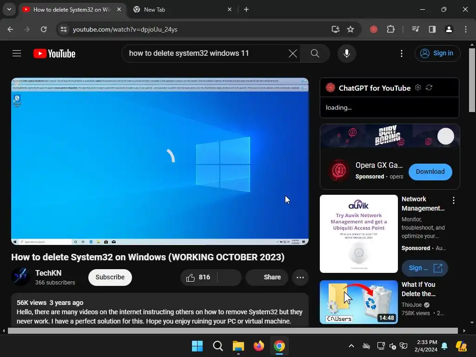Open the ThioJoe video thumbnail
This screenshot has width=476, height=357.
pos(358,302)
